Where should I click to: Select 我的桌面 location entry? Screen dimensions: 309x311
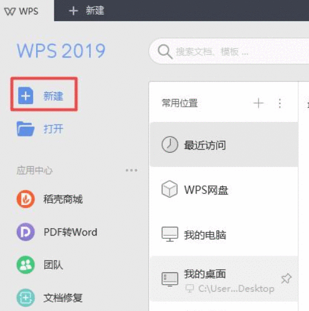point(224,279)
